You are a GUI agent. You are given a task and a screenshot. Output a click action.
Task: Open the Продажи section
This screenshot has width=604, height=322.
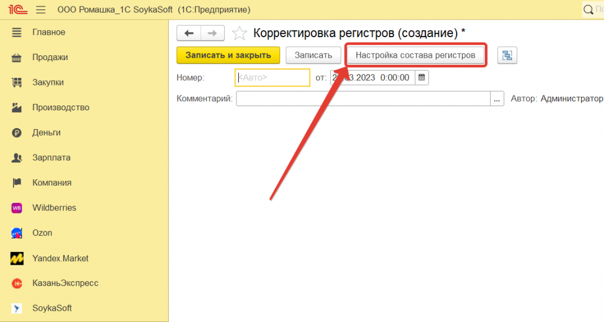pyautogui.click(x=50, y=57)
